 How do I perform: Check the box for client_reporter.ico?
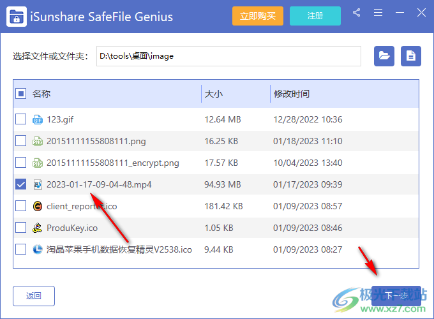[x=21, y=206]
